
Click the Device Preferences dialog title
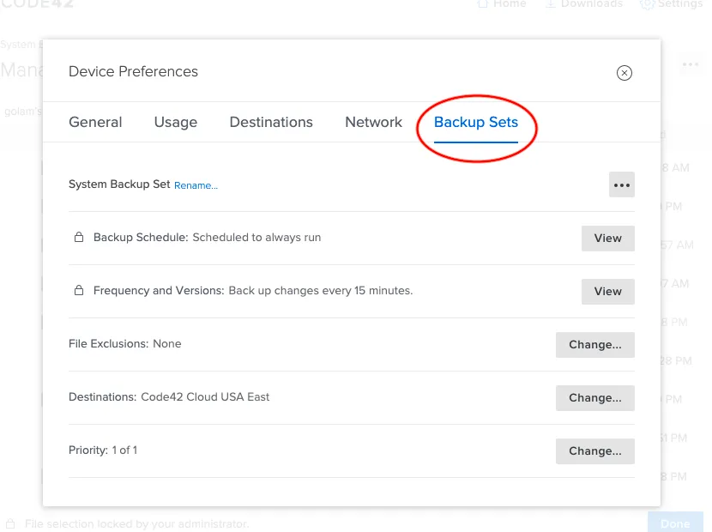point(133,71)
